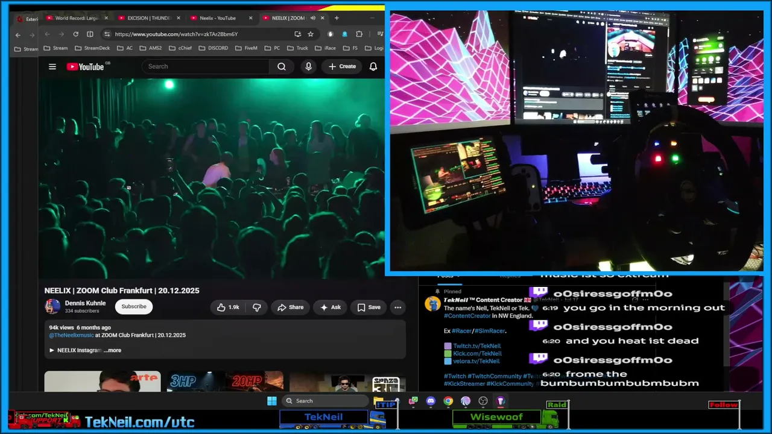
Task: Open the Create menu on YouTube
Action: point(342,67)
